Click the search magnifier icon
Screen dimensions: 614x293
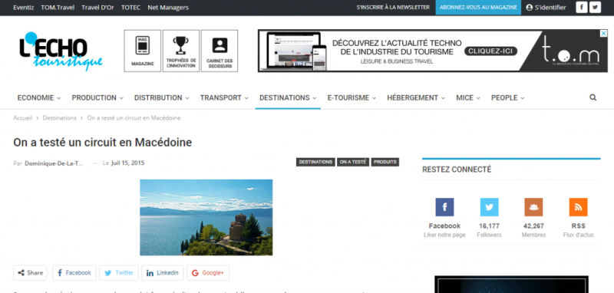tap(593, 98)
